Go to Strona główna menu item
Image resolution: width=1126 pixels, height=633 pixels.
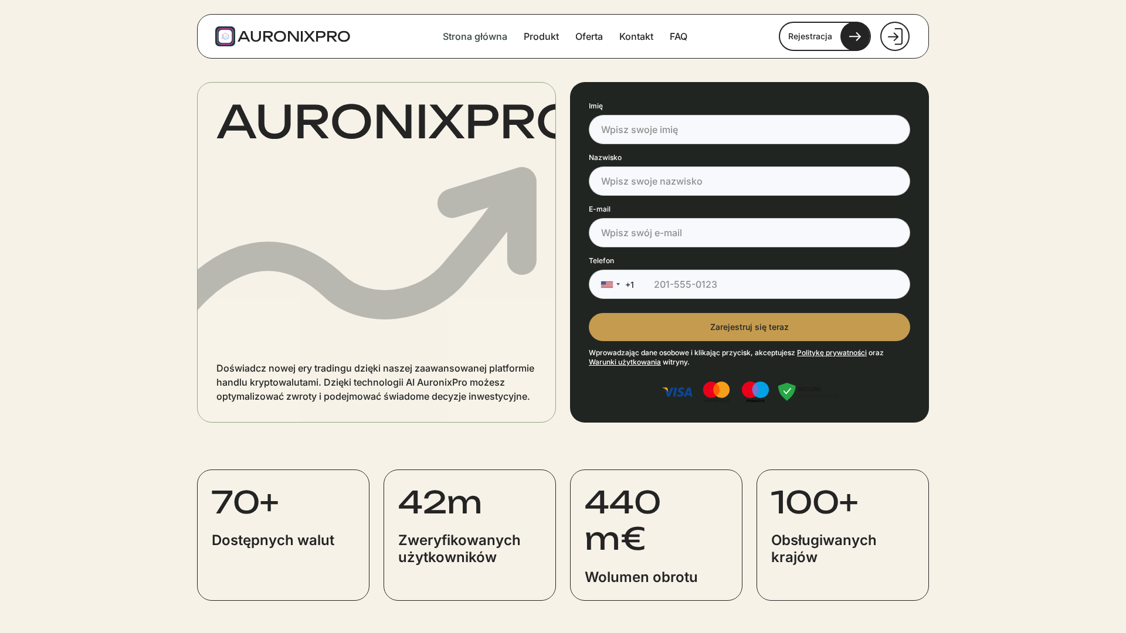[474, 36]
